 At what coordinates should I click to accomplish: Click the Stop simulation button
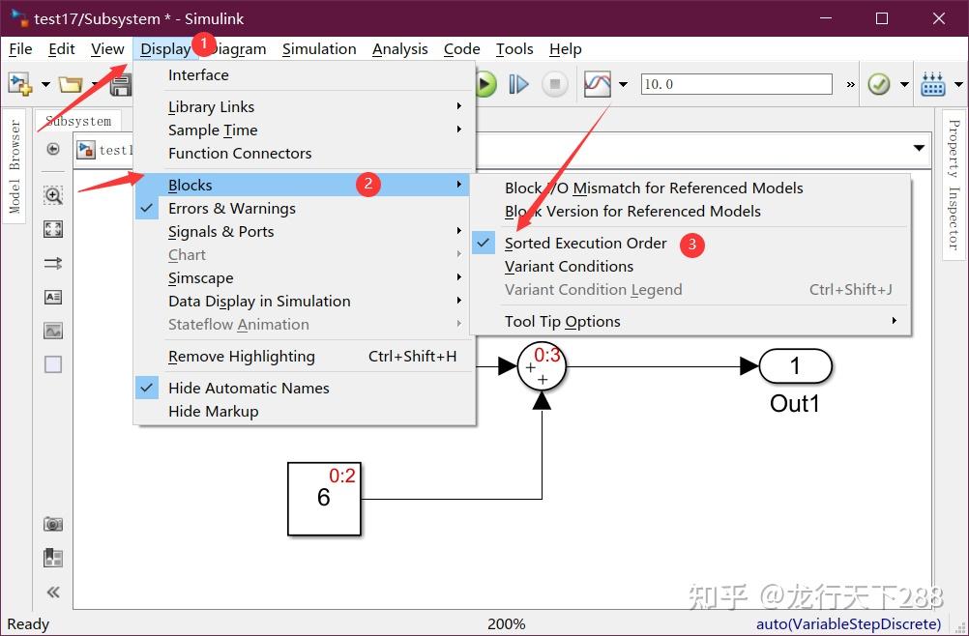tap(554, 84)
